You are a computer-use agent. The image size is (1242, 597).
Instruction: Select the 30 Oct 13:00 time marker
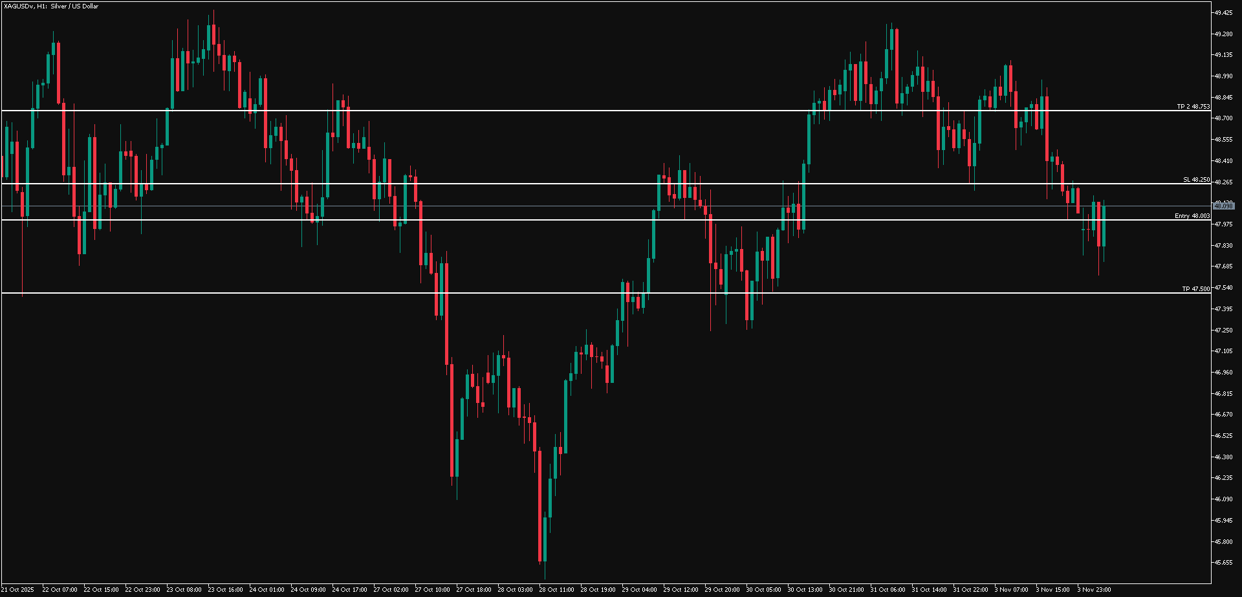click(805, 590)
